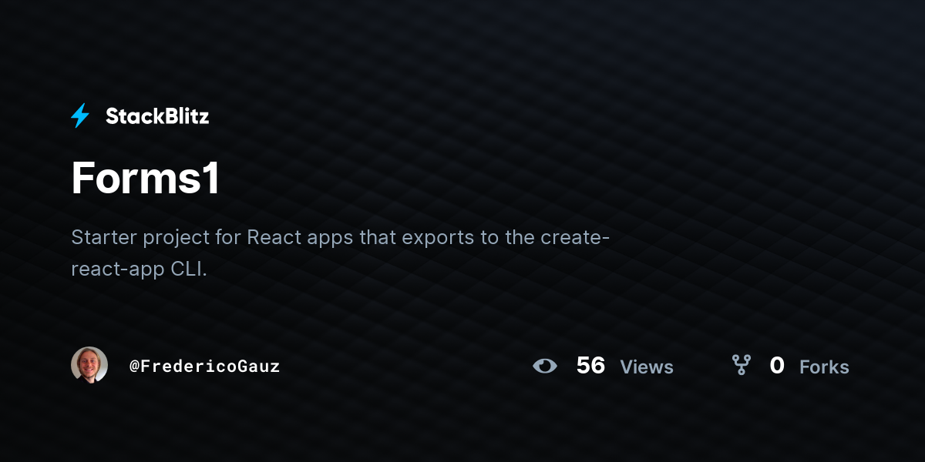The image size is (925, 462).
Task: Visit the @FredericoGauz username link
Action: pyautogui.click(x=204, y=367)
